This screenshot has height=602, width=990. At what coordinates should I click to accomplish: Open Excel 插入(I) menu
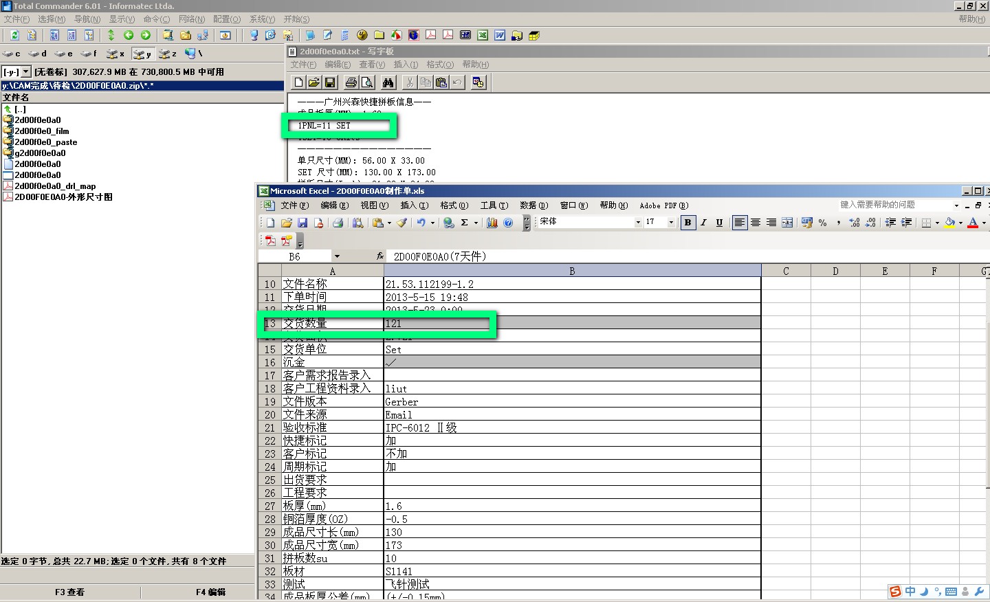(415, 205)
